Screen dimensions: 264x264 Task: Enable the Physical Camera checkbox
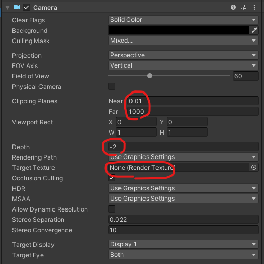(x=112, y=86)
